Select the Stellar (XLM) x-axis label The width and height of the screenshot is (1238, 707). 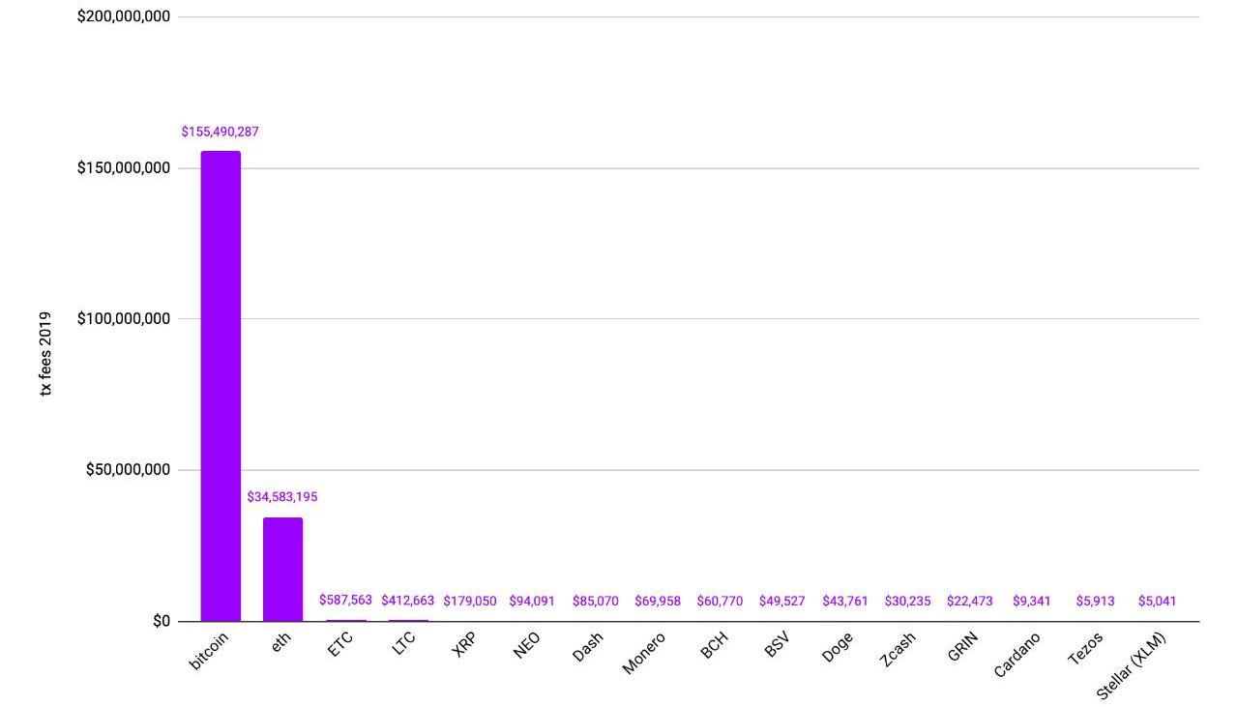tap(1132, 665)
